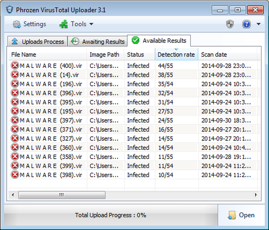The image size is (269, 230).
Task: Click infected icon for MALWARE (360).vir
Action: click(15, 147)
